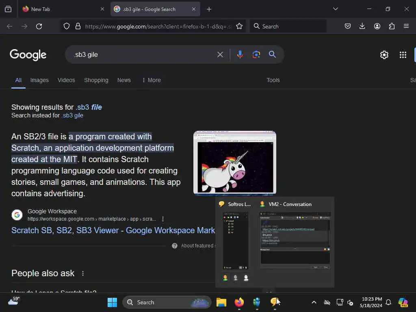The image size is (416, 312).
Task: Submit the Google search magnifier
Action: pyautogui.click(x=272, y=55)
